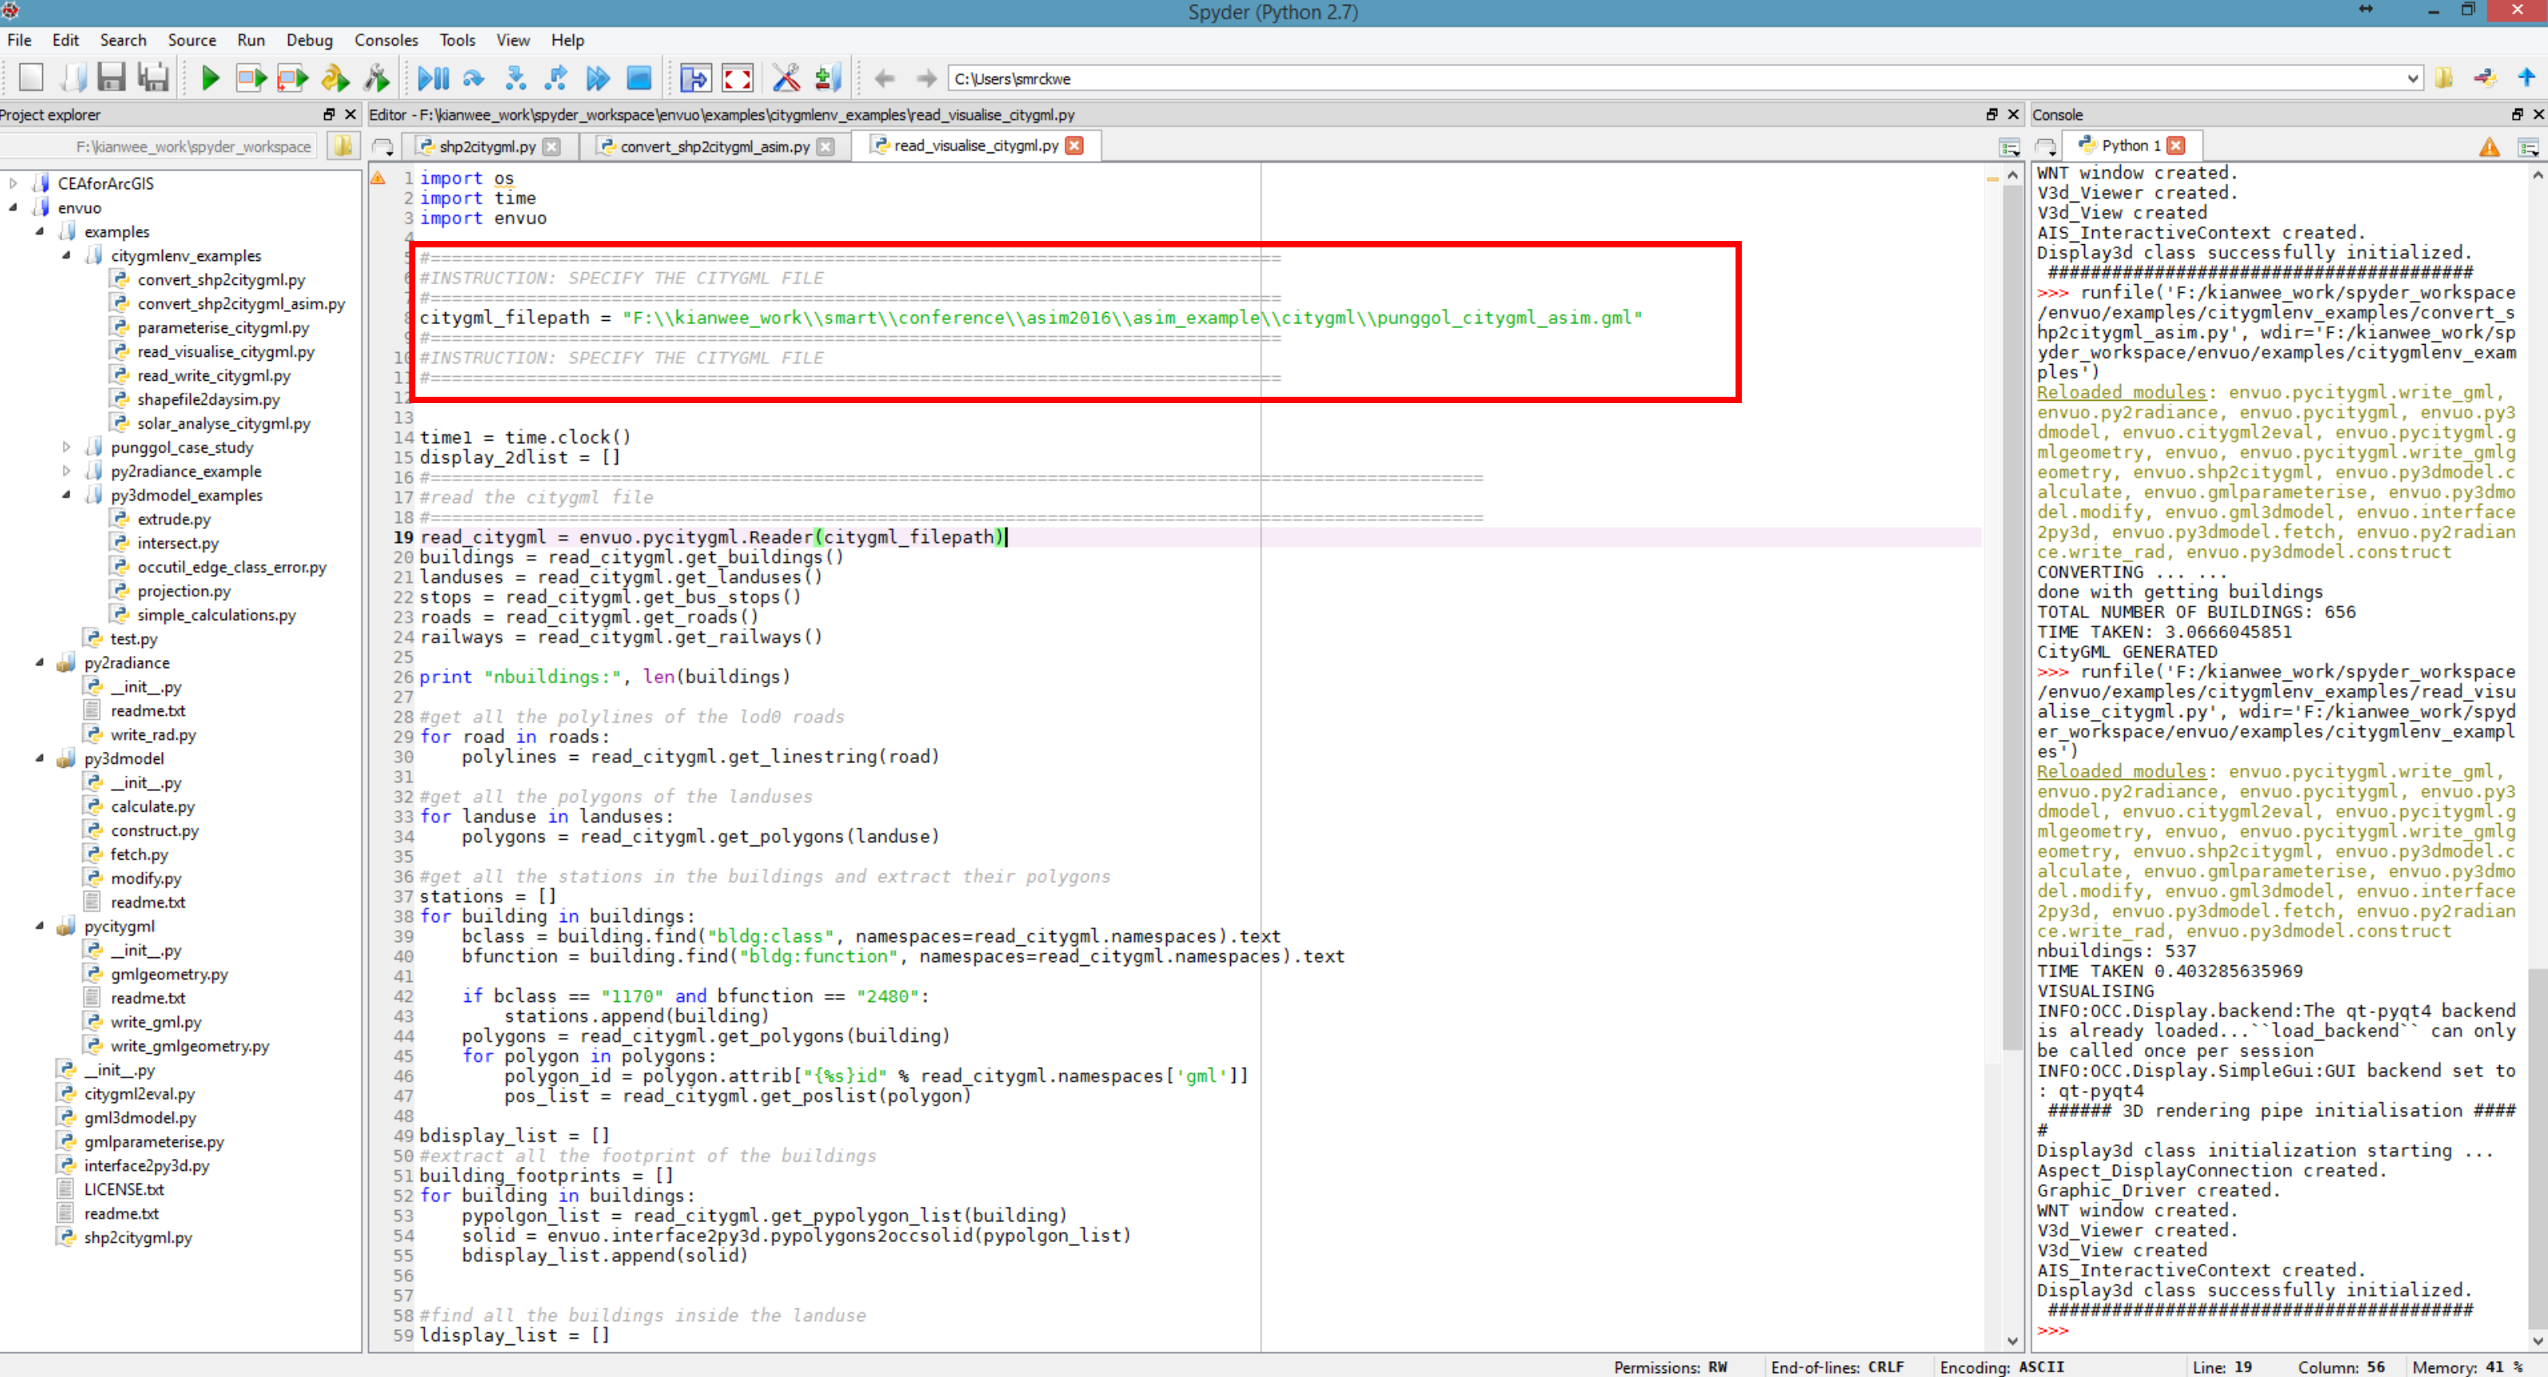
Task: Click blue Stop debugging square icon
Action: (x=640, y=78)
